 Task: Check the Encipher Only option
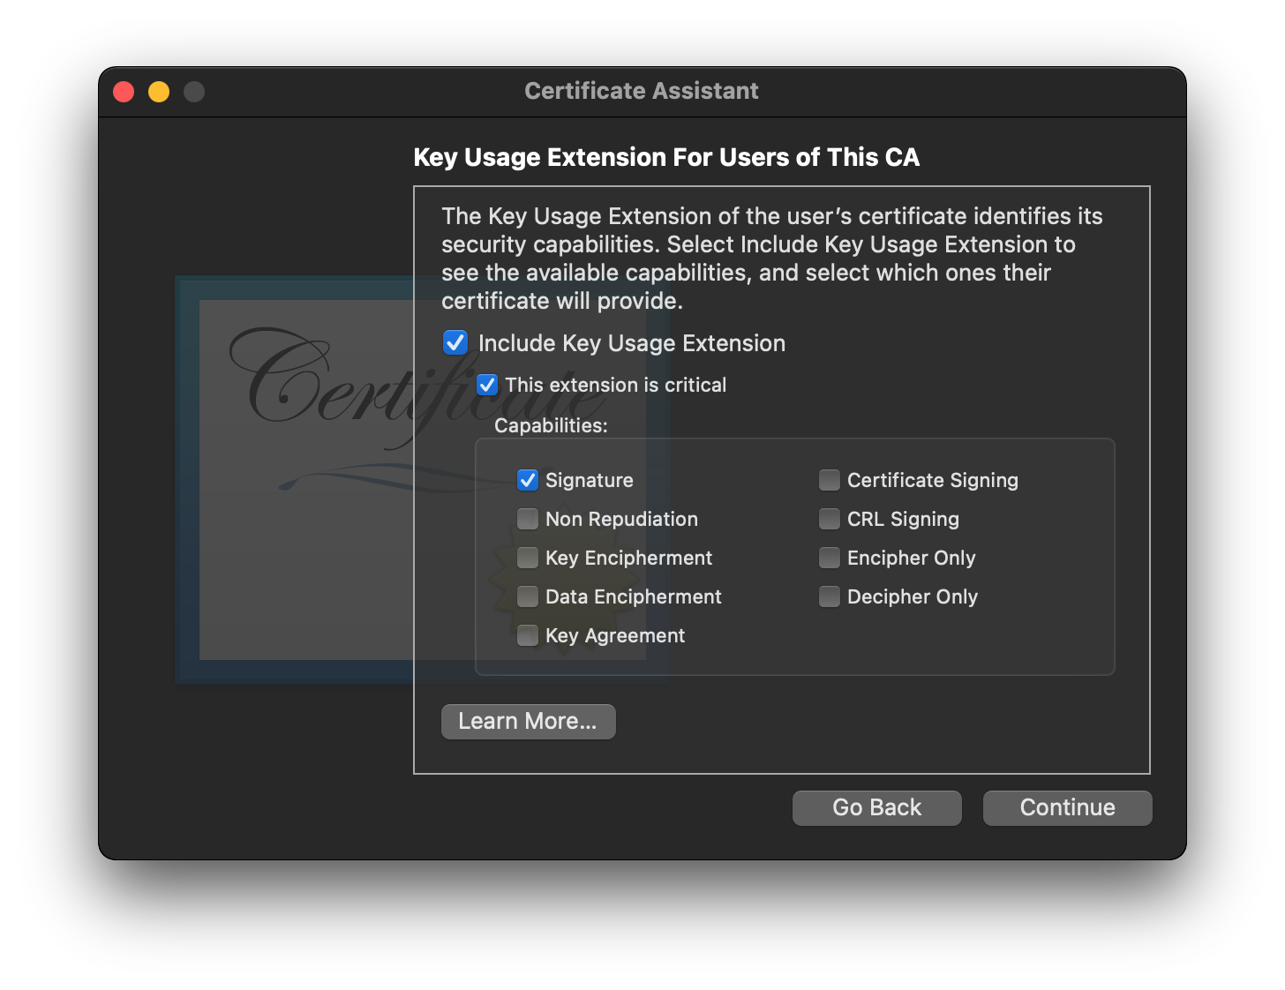point(830,558)
